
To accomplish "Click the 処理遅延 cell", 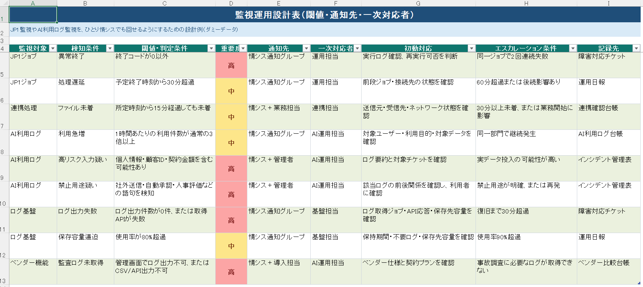I will (85, 91).
